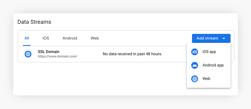
Task: Open the Android tab
Action: click(x=70, y=38)
